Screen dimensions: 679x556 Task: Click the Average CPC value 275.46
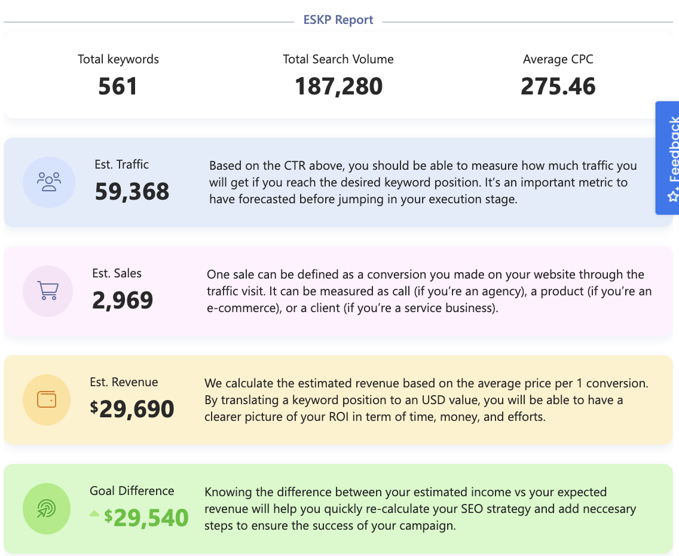pyautogui.click(x=558, y=86)
